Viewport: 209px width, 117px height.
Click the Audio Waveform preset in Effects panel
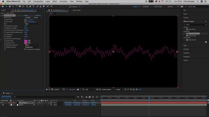(x=194, y=33)
